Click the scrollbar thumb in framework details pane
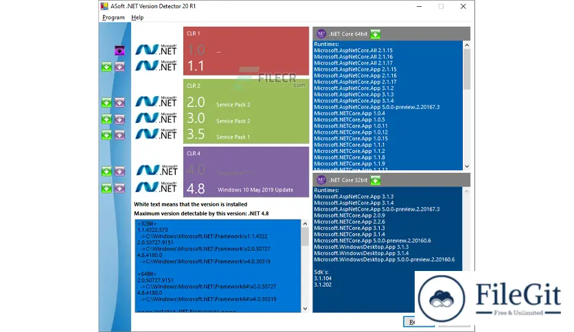574x332 pixels. pyautogui.click(x=305, y=237)
